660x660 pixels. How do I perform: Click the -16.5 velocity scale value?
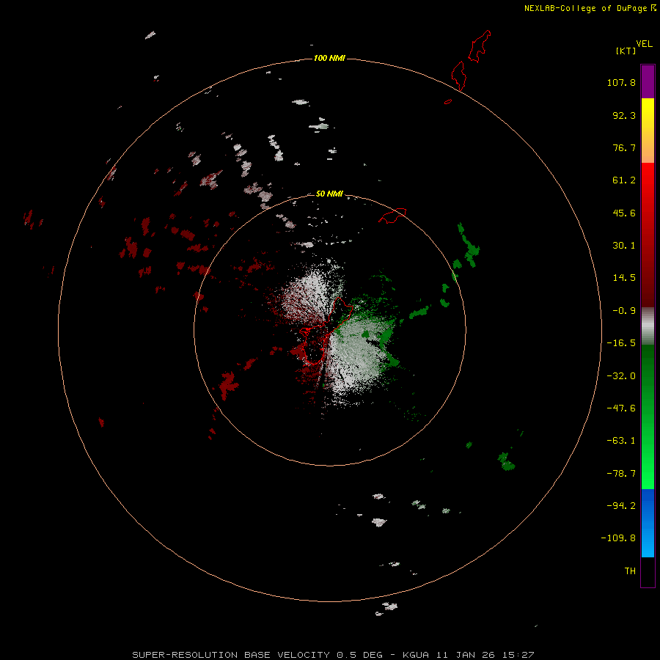coord(621,343)
